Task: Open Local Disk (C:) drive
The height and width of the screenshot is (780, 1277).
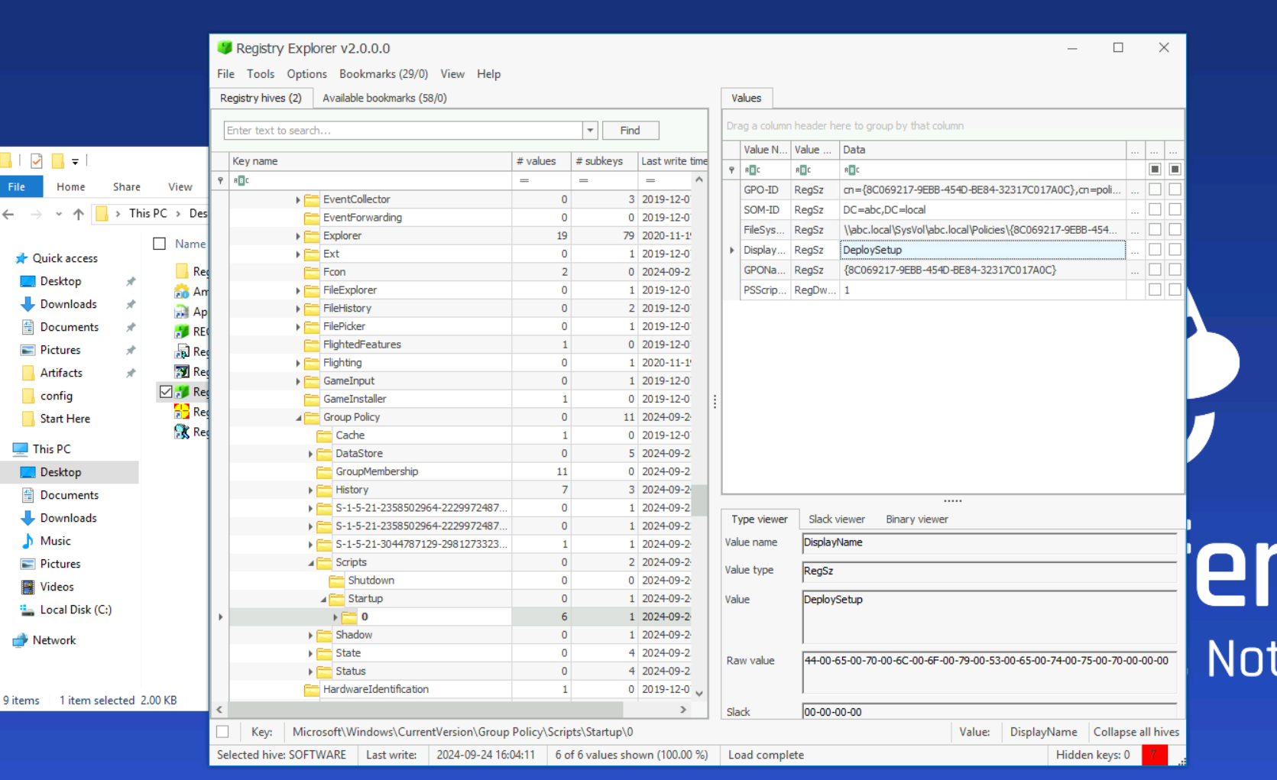Action: 76,610
